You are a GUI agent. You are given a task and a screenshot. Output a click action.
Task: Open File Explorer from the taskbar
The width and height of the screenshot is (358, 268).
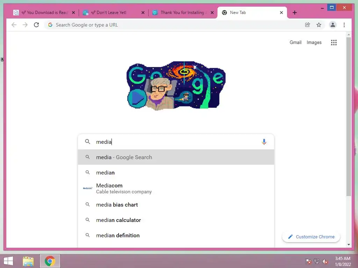point(28,261)
